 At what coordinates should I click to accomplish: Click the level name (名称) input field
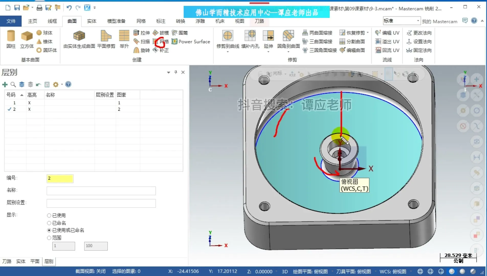(101, 191)
